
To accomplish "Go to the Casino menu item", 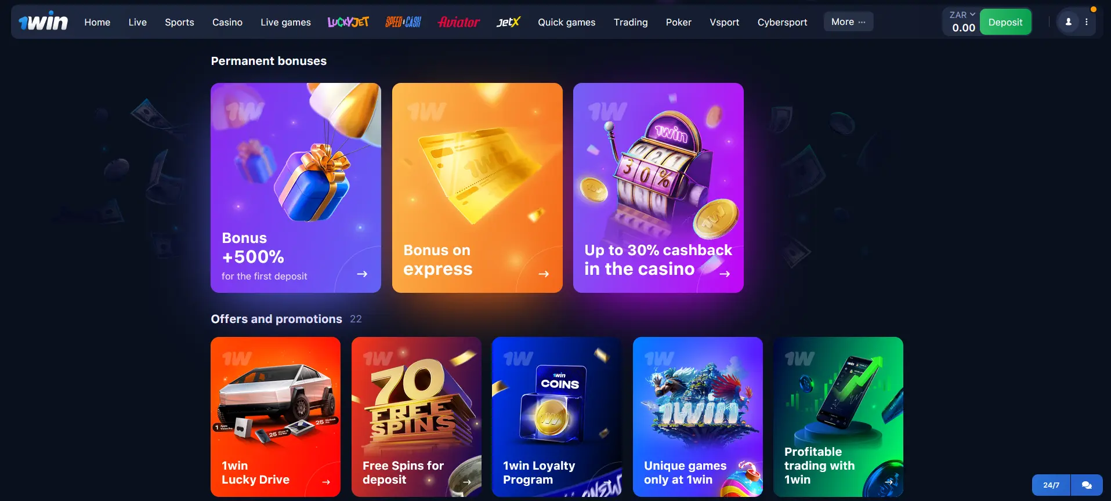I will click(227, 22).
